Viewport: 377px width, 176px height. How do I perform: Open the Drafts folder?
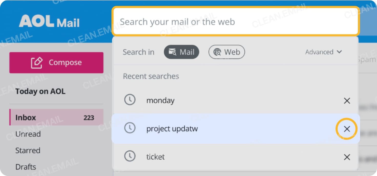click(26, 167)
